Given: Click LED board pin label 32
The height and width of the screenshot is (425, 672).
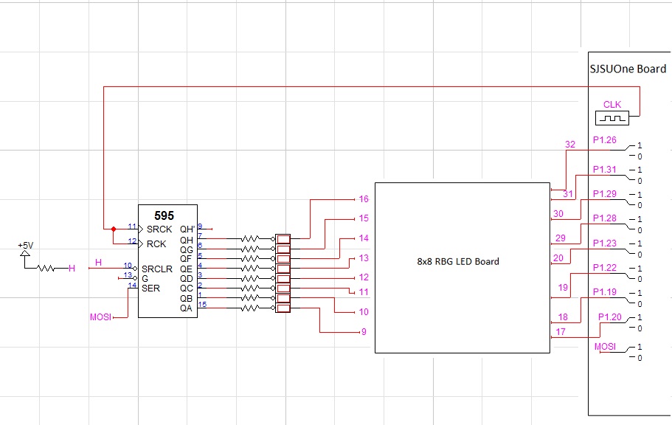Looking at the screenshot, I should click(x=570, y=145).
